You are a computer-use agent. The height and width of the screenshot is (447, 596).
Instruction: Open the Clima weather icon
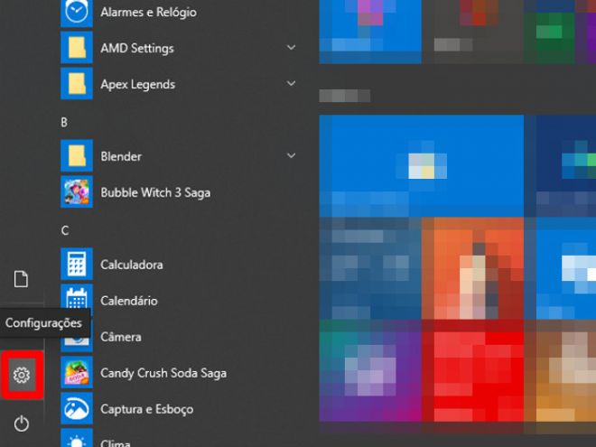tap(77, 438)
